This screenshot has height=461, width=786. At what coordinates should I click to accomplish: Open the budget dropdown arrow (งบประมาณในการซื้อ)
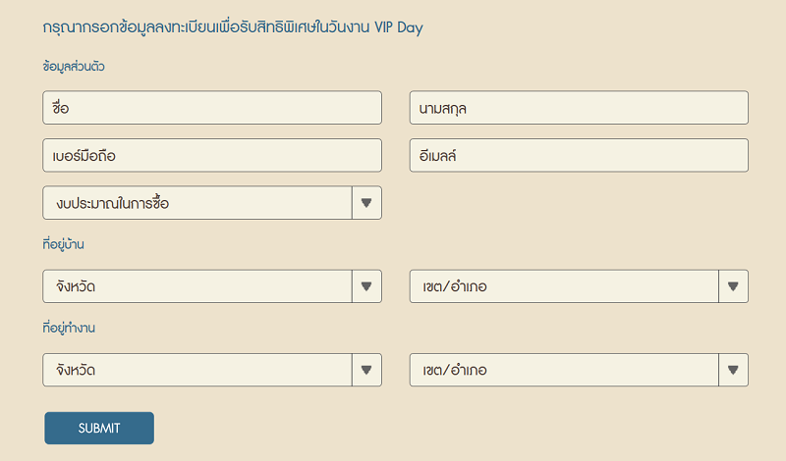pyautogui.click(x=366, y=203)
